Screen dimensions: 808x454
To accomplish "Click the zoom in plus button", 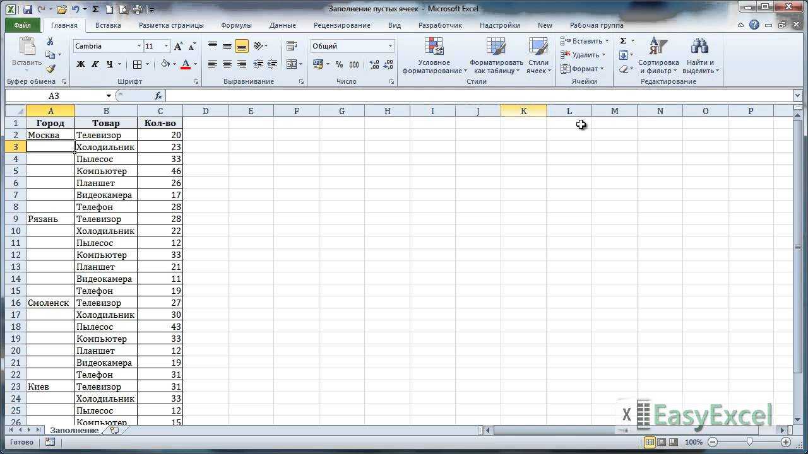I will pos(787,442).
